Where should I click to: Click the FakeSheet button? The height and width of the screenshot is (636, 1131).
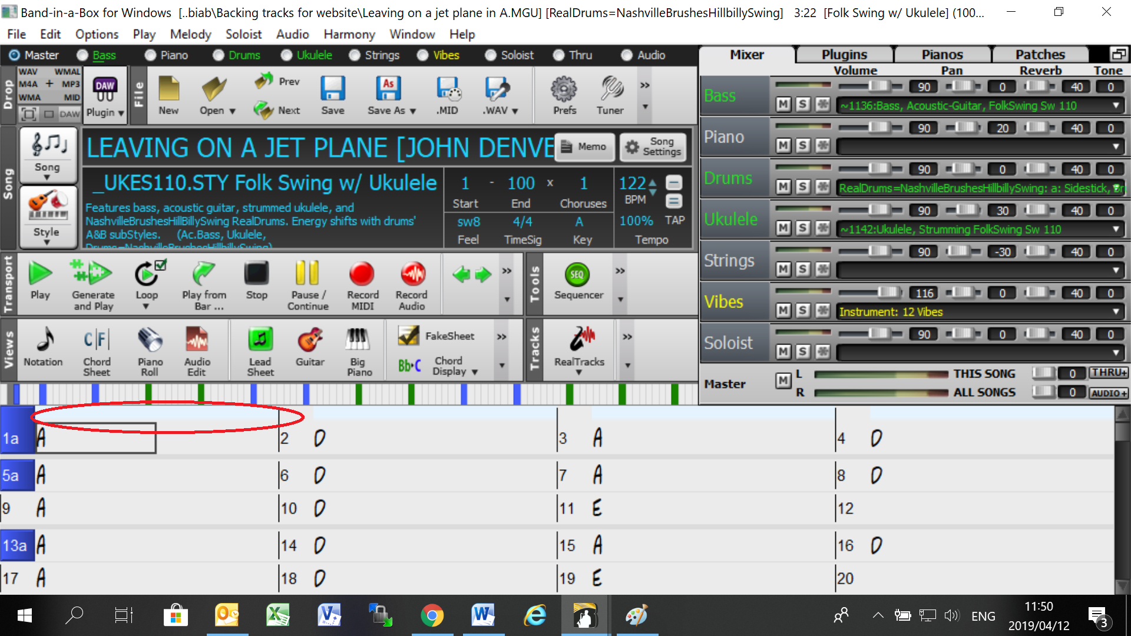pyautogui.click(x=436, y=336)
